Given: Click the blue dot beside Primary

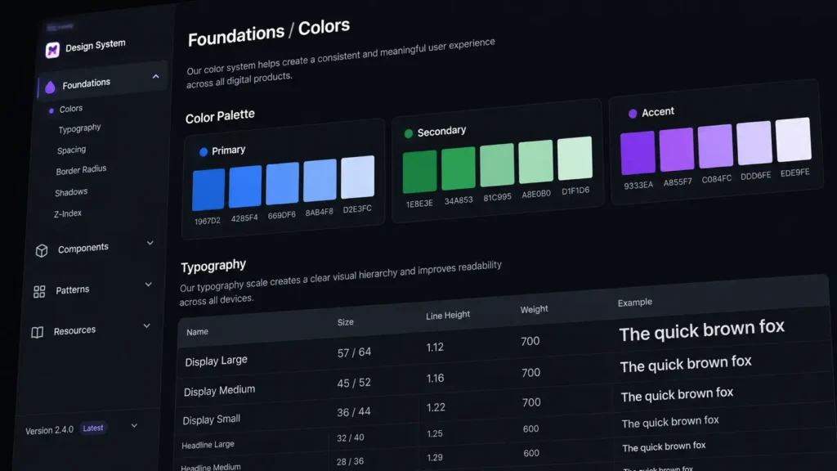Looking at the screenshot, I should click(x=204, y=152).
